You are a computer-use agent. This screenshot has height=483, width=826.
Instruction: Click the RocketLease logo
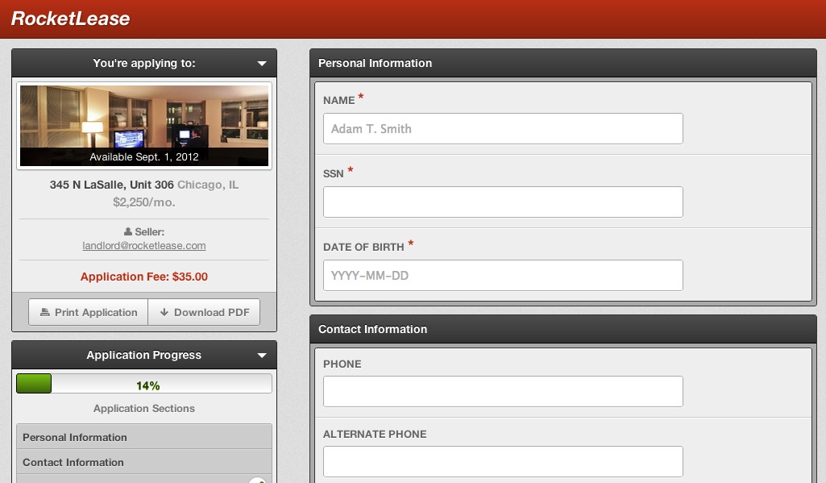coord(71,19)
